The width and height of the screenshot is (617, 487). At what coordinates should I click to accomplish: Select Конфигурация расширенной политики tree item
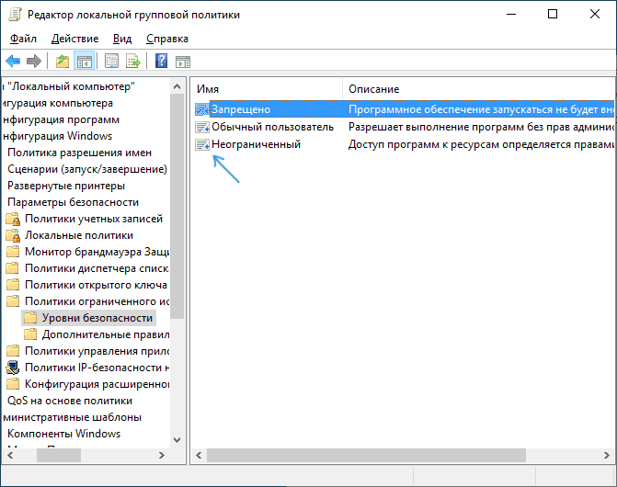point(97,383)
